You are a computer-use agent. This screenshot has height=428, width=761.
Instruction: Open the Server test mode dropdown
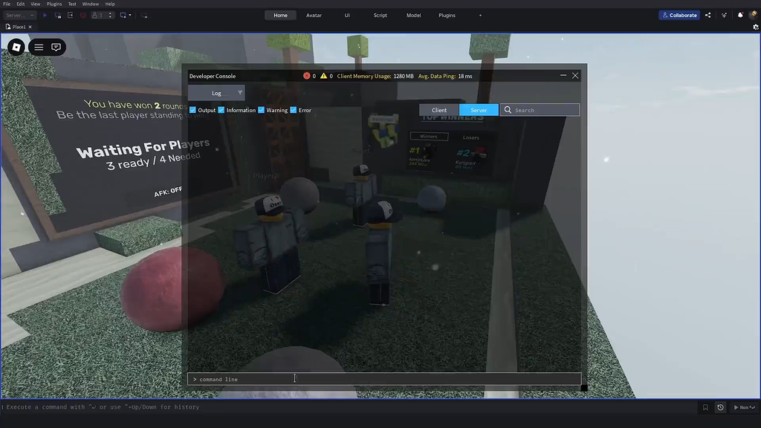pos(20,15)
